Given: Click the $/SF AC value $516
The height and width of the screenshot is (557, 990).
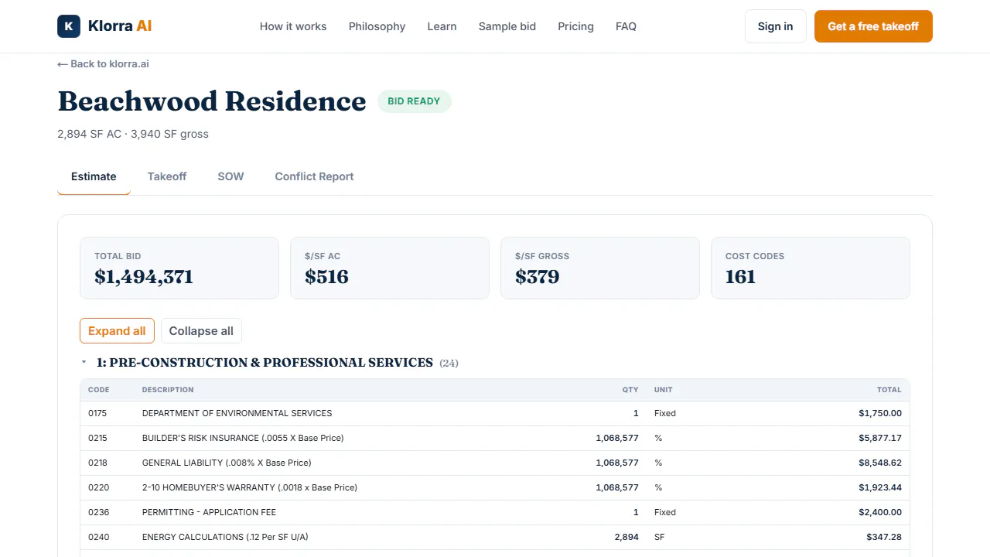Looking at the screenshot, I should click(x=326, y=277).
